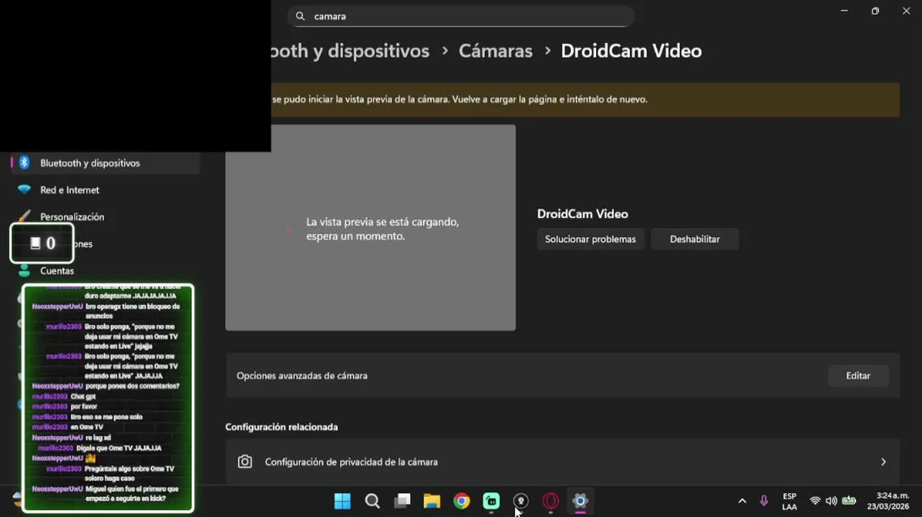
Task: Restore down the Settings window
Action: pyautogui.click(x=875, y=11)
